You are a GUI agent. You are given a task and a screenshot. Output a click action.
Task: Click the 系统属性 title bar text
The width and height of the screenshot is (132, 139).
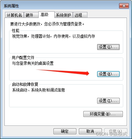click(x=11, y=6)
